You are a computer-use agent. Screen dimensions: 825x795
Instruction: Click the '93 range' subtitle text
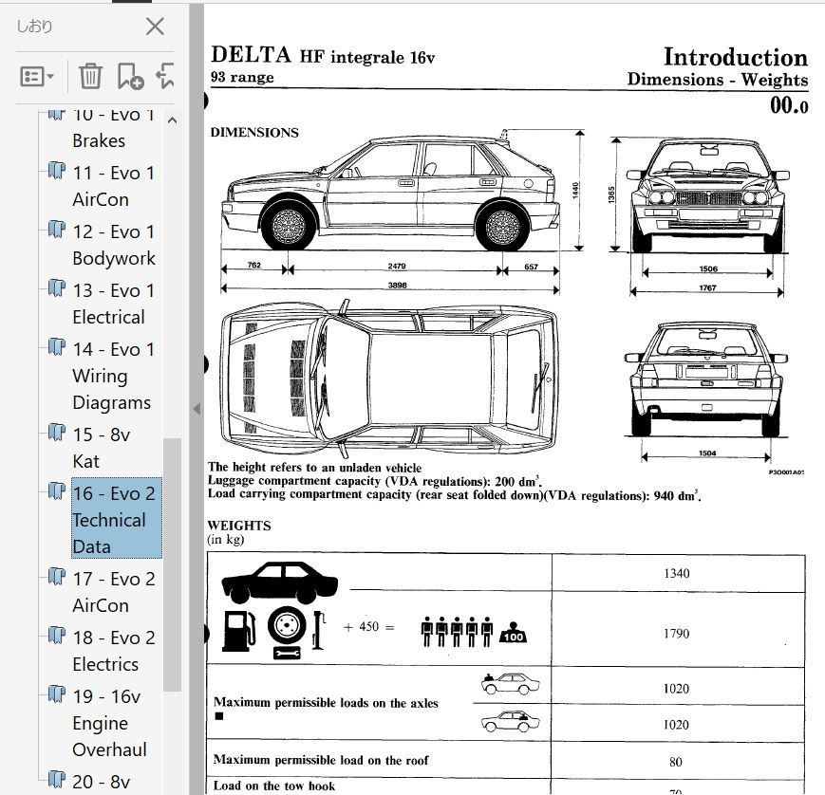(242, 77)
